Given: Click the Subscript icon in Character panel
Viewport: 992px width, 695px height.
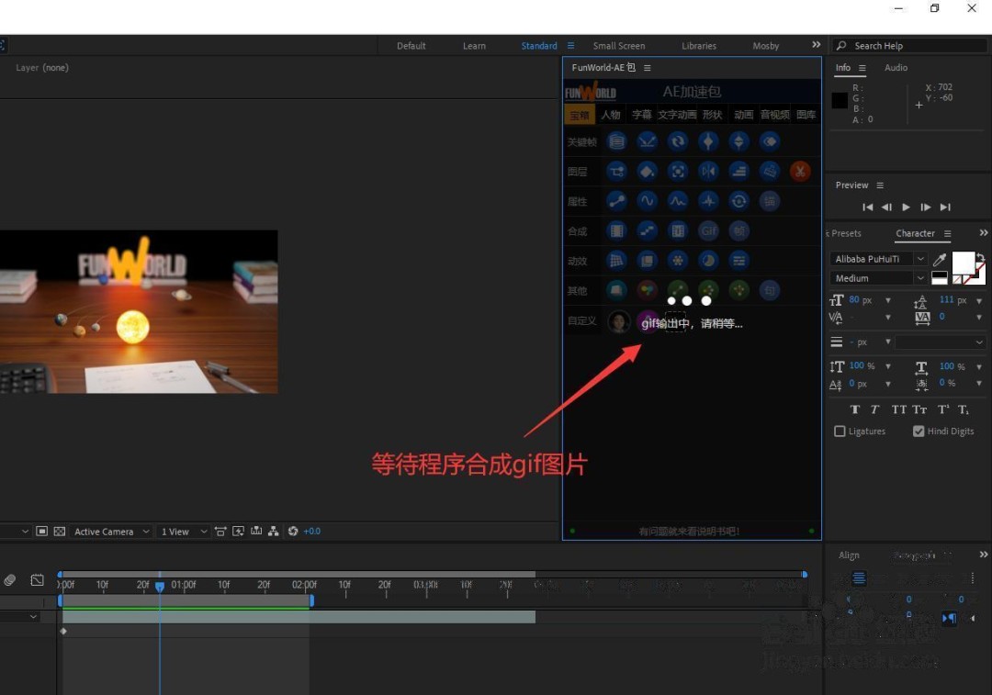Looking at the screenshot, I should [963, 409].
